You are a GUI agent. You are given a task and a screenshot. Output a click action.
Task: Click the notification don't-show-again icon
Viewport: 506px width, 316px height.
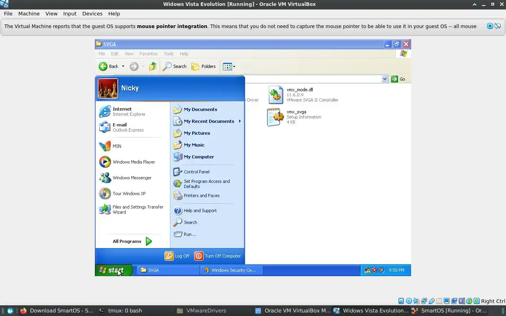pyautogui.click(x=498, y=26)
